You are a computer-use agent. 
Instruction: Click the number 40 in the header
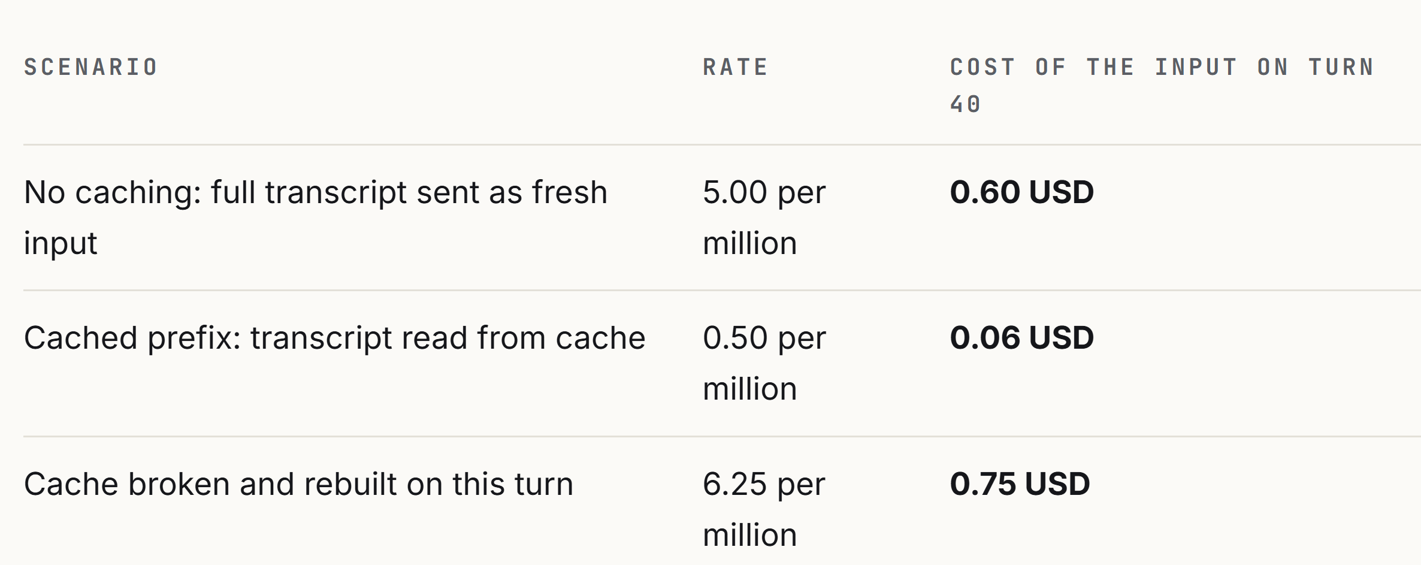pos(965,104)
